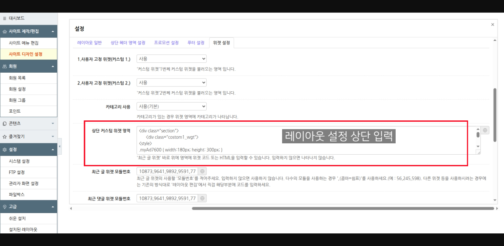Click the globe icon next to 최근 댓글 위젯 모듈번호 field
Viewport: 504px width, 246px height.
coord(202,198)
